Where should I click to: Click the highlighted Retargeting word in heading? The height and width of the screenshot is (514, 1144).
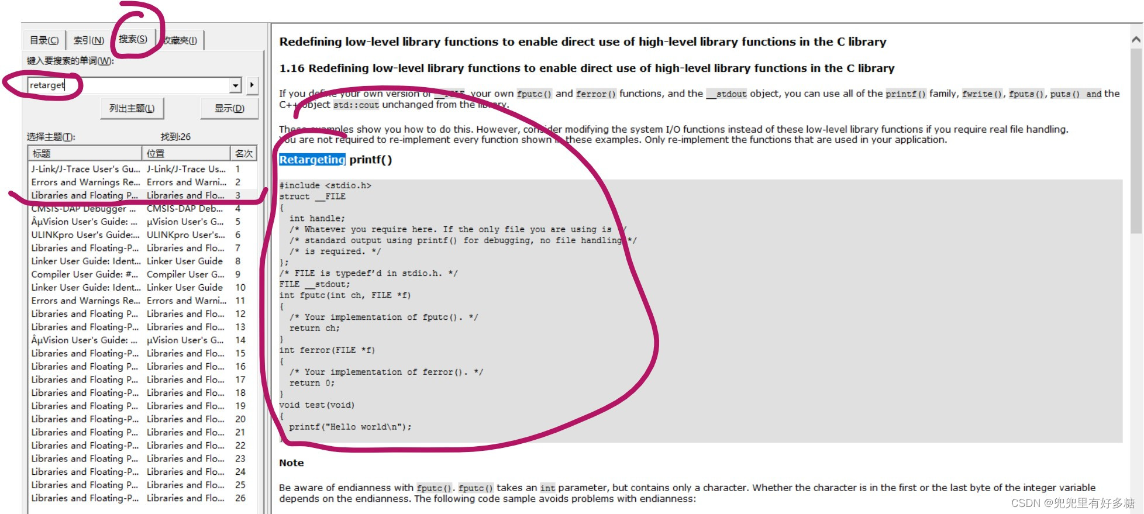tap(312, 160)
